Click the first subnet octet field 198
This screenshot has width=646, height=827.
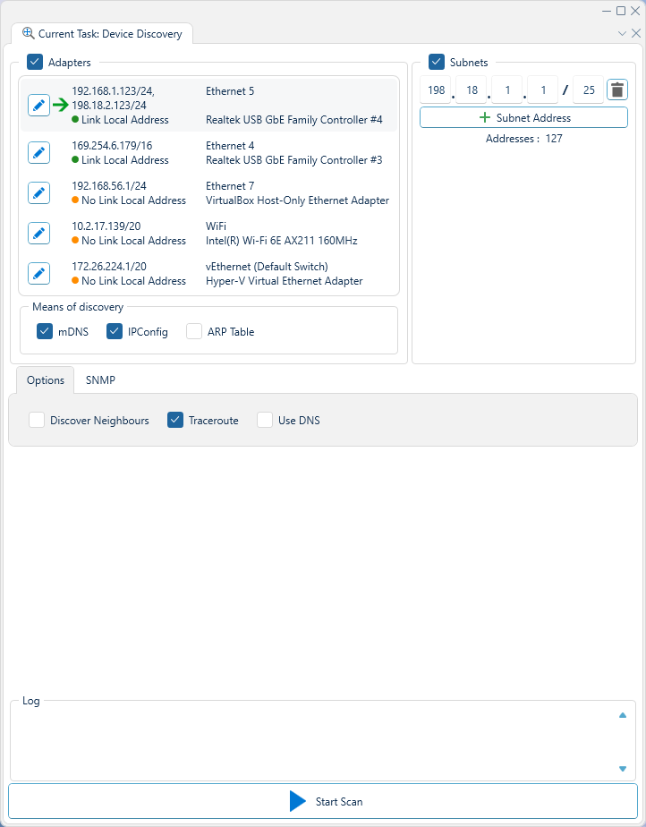coord(436,90)
